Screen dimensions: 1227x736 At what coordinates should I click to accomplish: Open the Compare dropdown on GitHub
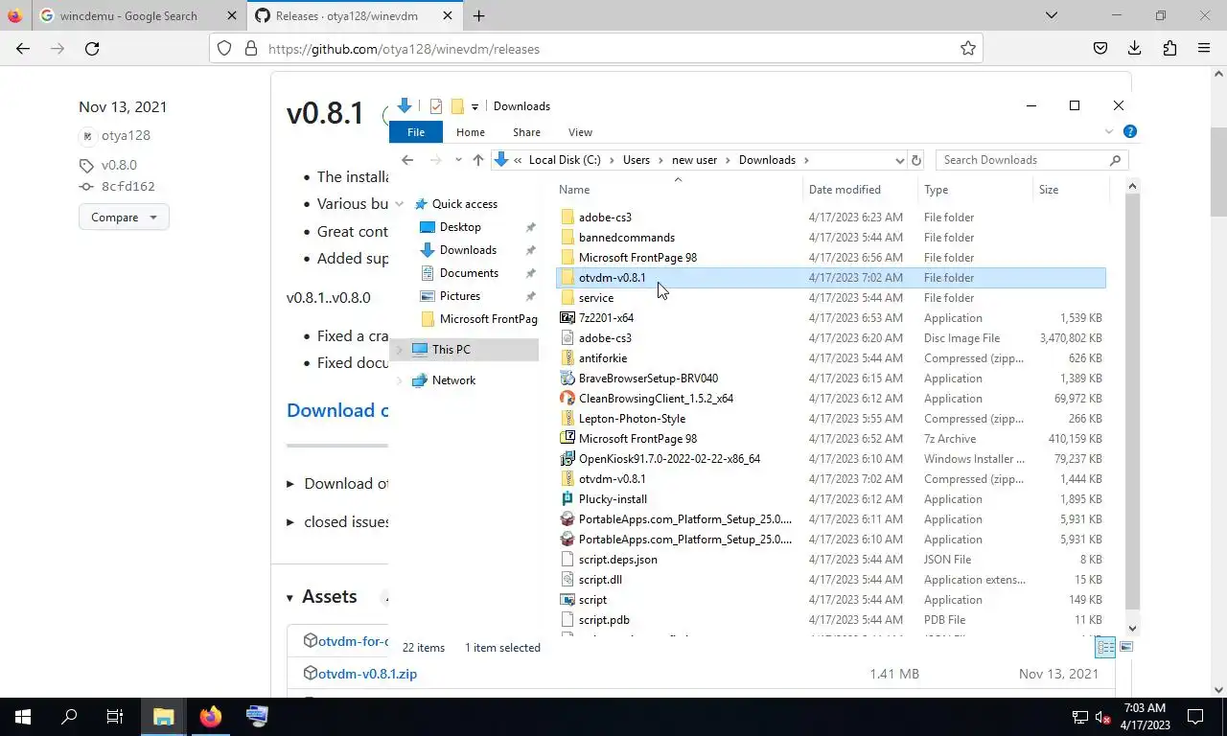pos(124,217)
